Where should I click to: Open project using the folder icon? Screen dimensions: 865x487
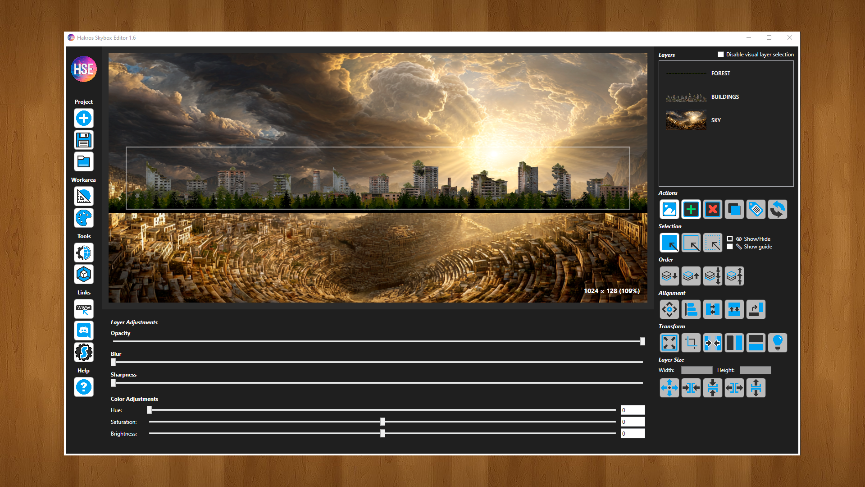click(x=84, y=161)
